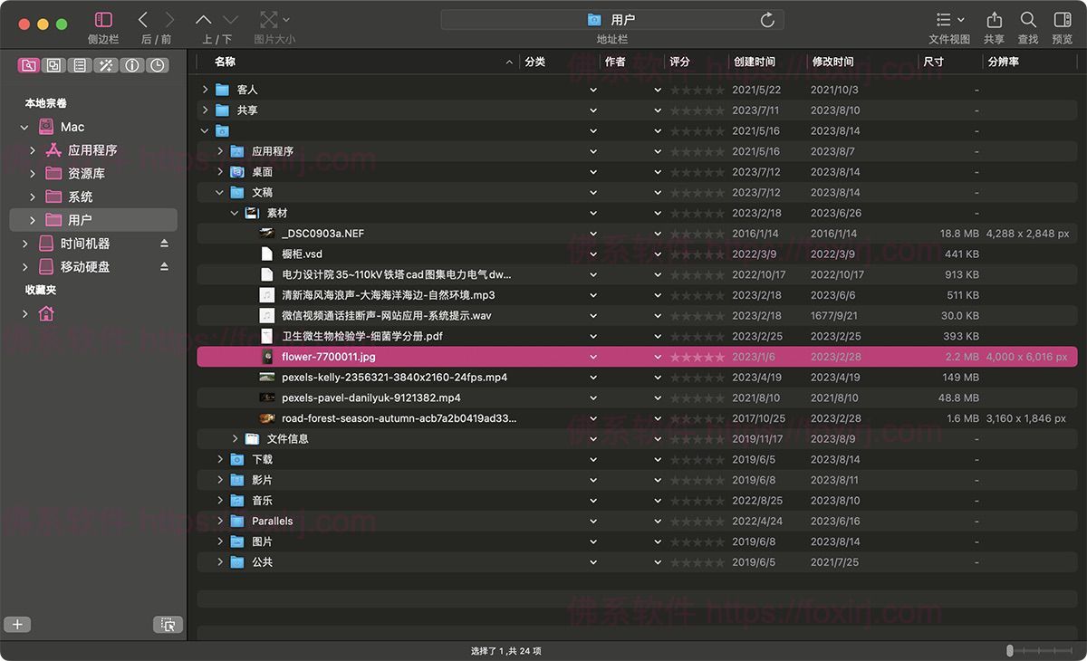
Task: Collapse the 素材 folder
Action: pyautogui.click(x=235, y=213)
